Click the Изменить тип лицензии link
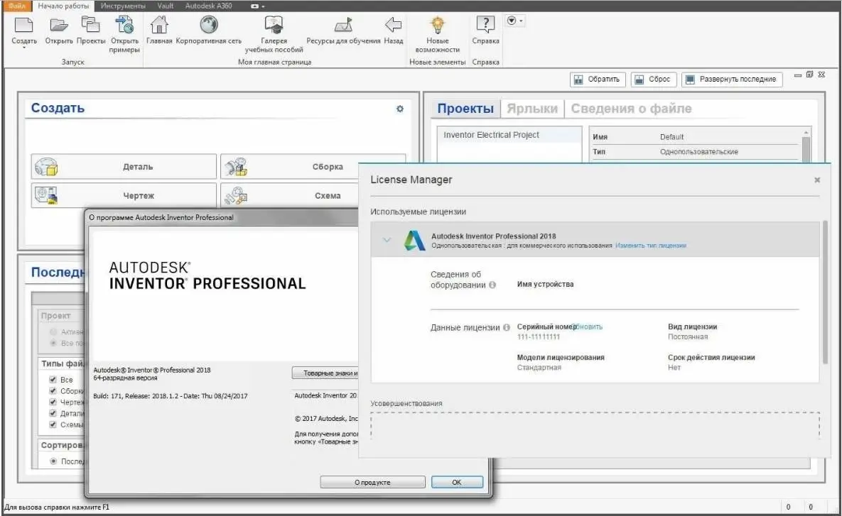 [651, 246]
